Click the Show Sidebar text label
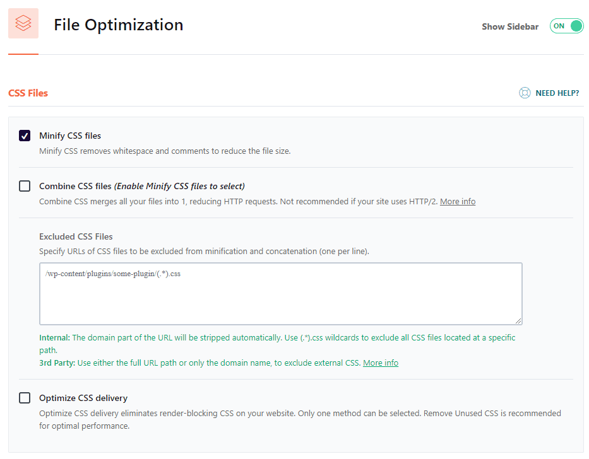 click(510, 26)
